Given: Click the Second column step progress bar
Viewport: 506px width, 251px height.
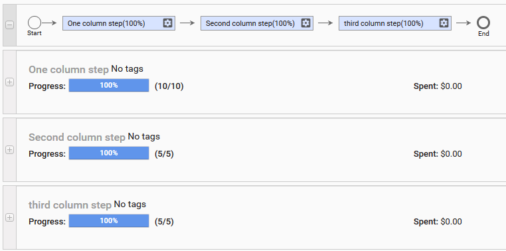Looking at the screenshot, I should [109, 153].
